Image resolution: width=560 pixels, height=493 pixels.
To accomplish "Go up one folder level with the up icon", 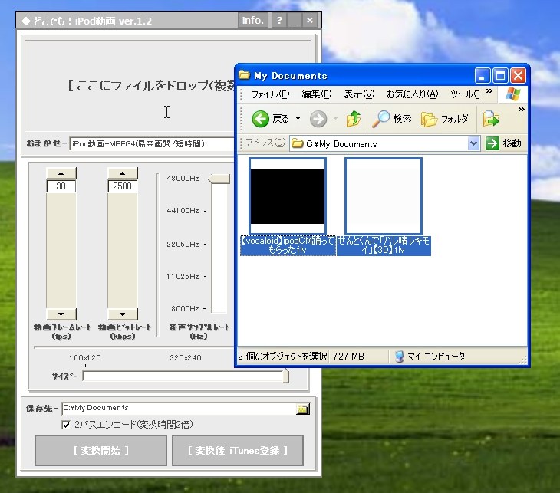I will (x=354, y=119).
